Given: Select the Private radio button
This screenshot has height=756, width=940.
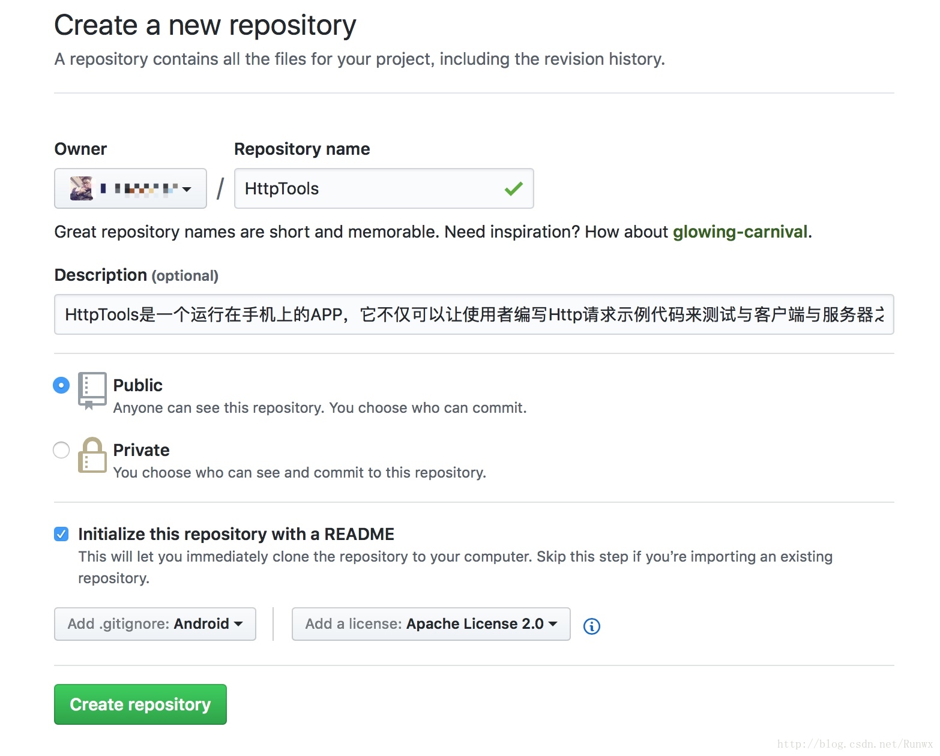Looking at the screenshot, I should (x=61, y=450).
